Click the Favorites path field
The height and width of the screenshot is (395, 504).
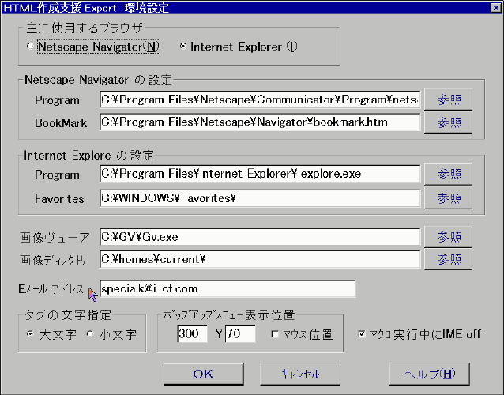click(x=260, y=198)
